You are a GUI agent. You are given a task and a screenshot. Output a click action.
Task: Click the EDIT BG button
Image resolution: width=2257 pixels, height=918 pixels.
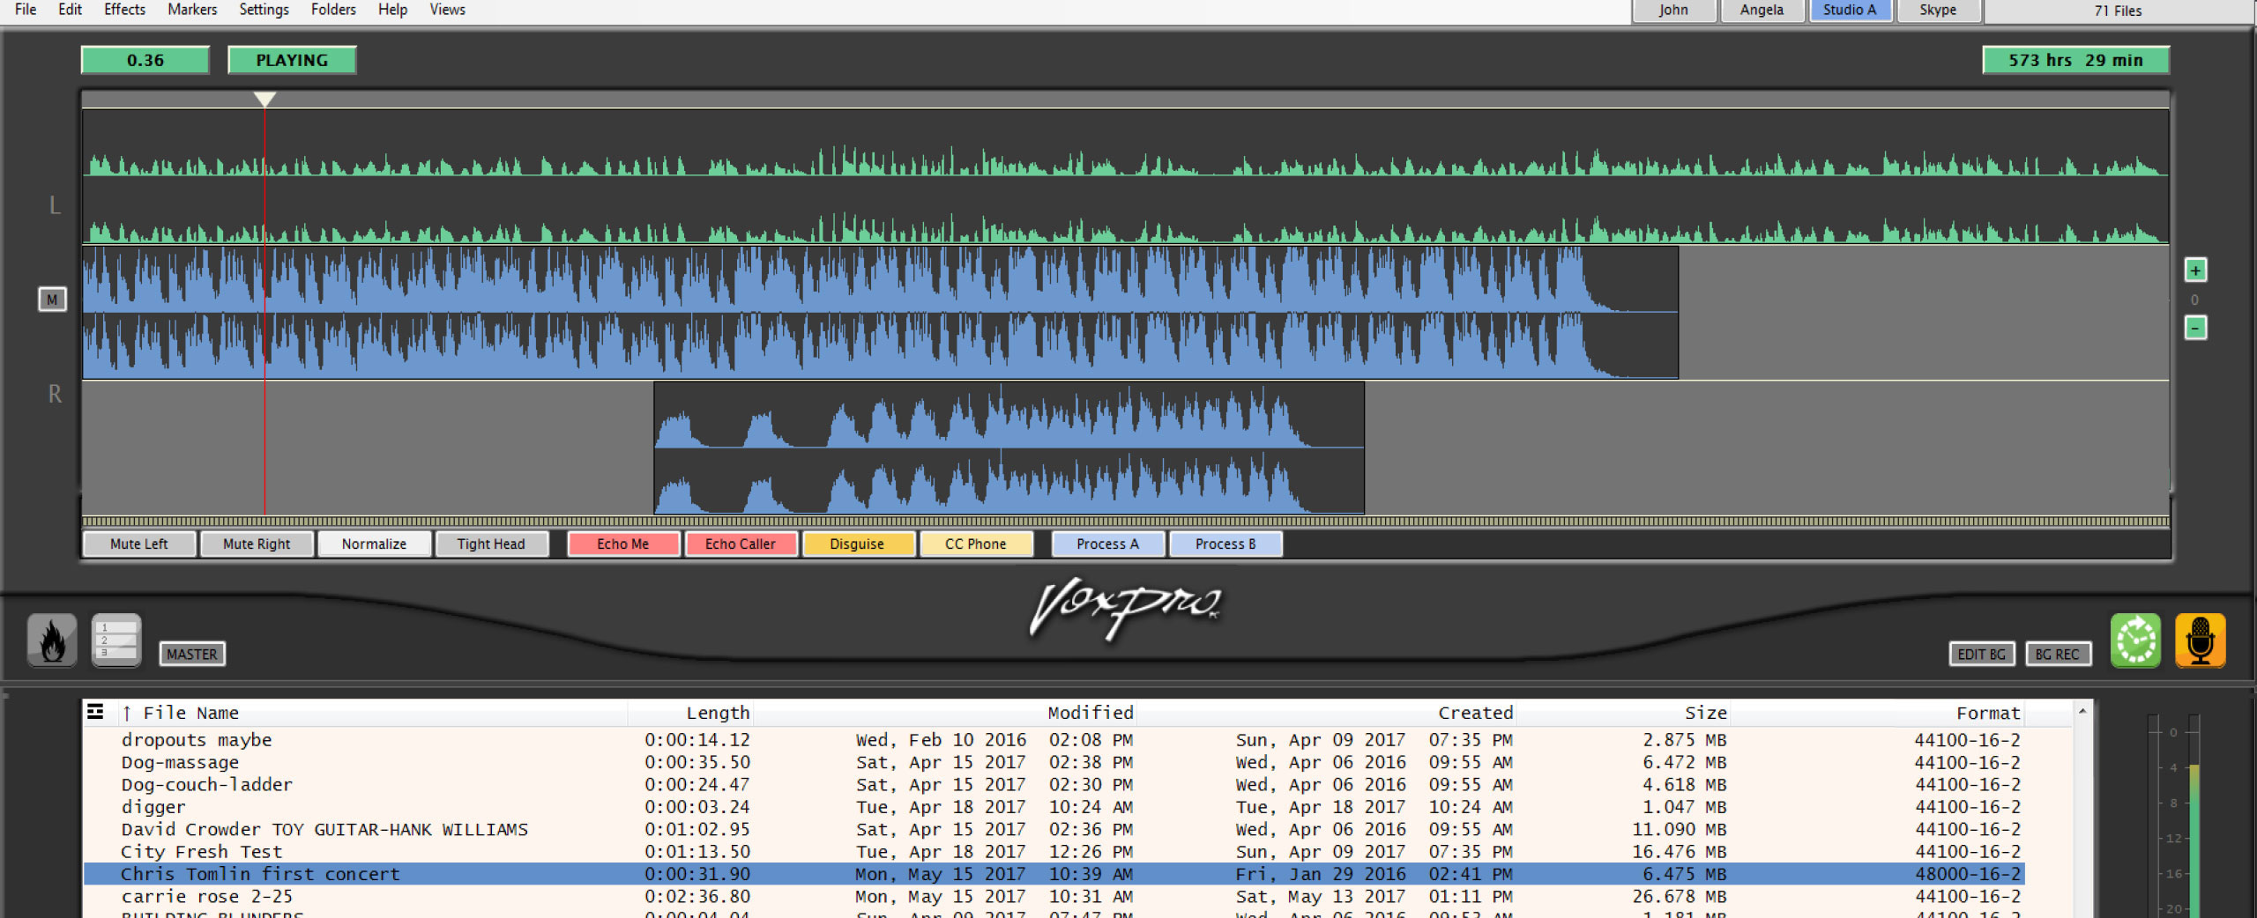[x=1981, y=654]
